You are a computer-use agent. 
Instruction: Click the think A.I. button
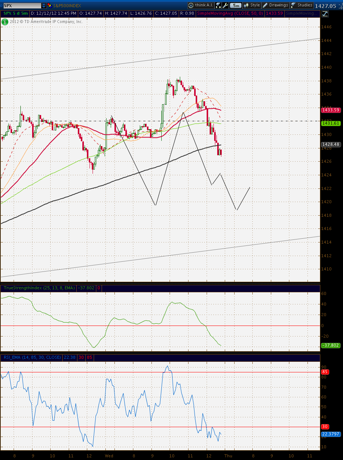click(201, 5)
